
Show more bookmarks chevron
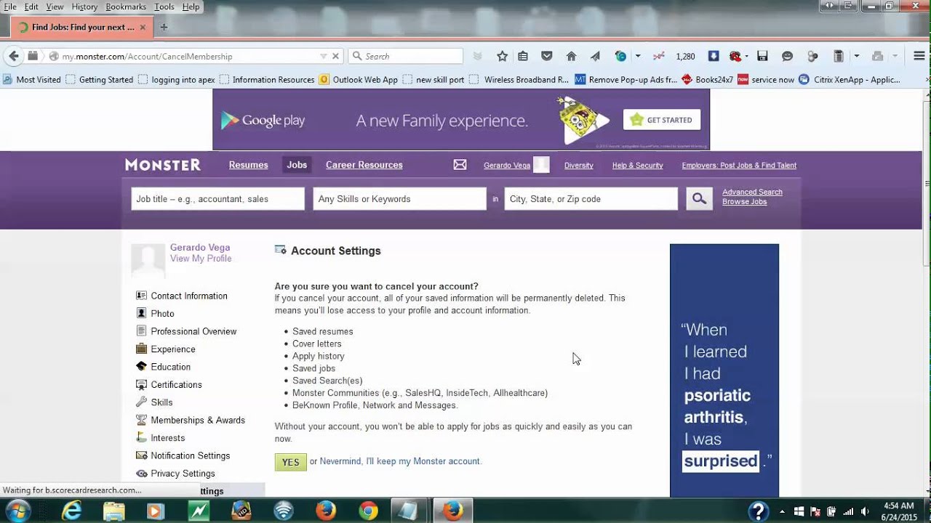[927, 80]
